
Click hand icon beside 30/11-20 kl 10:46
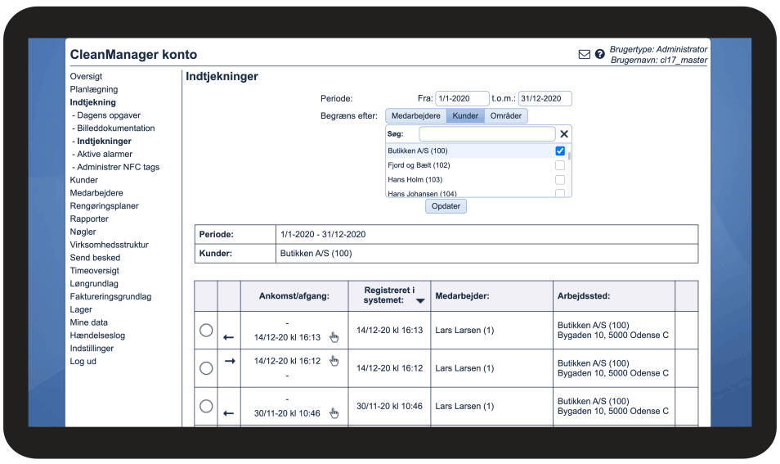[x=334, y=413]
